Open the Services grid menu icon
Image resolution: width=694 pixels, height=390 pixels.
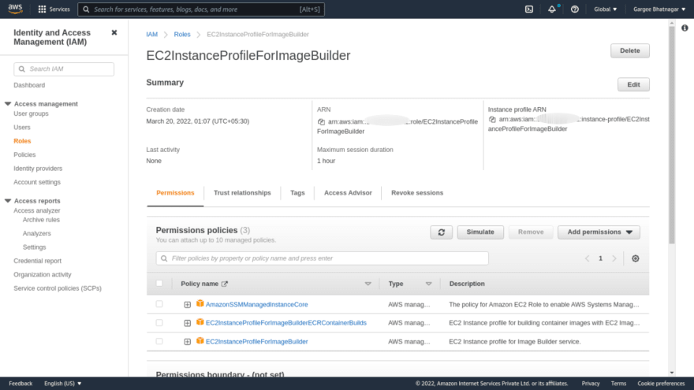(x=42, y=9)
